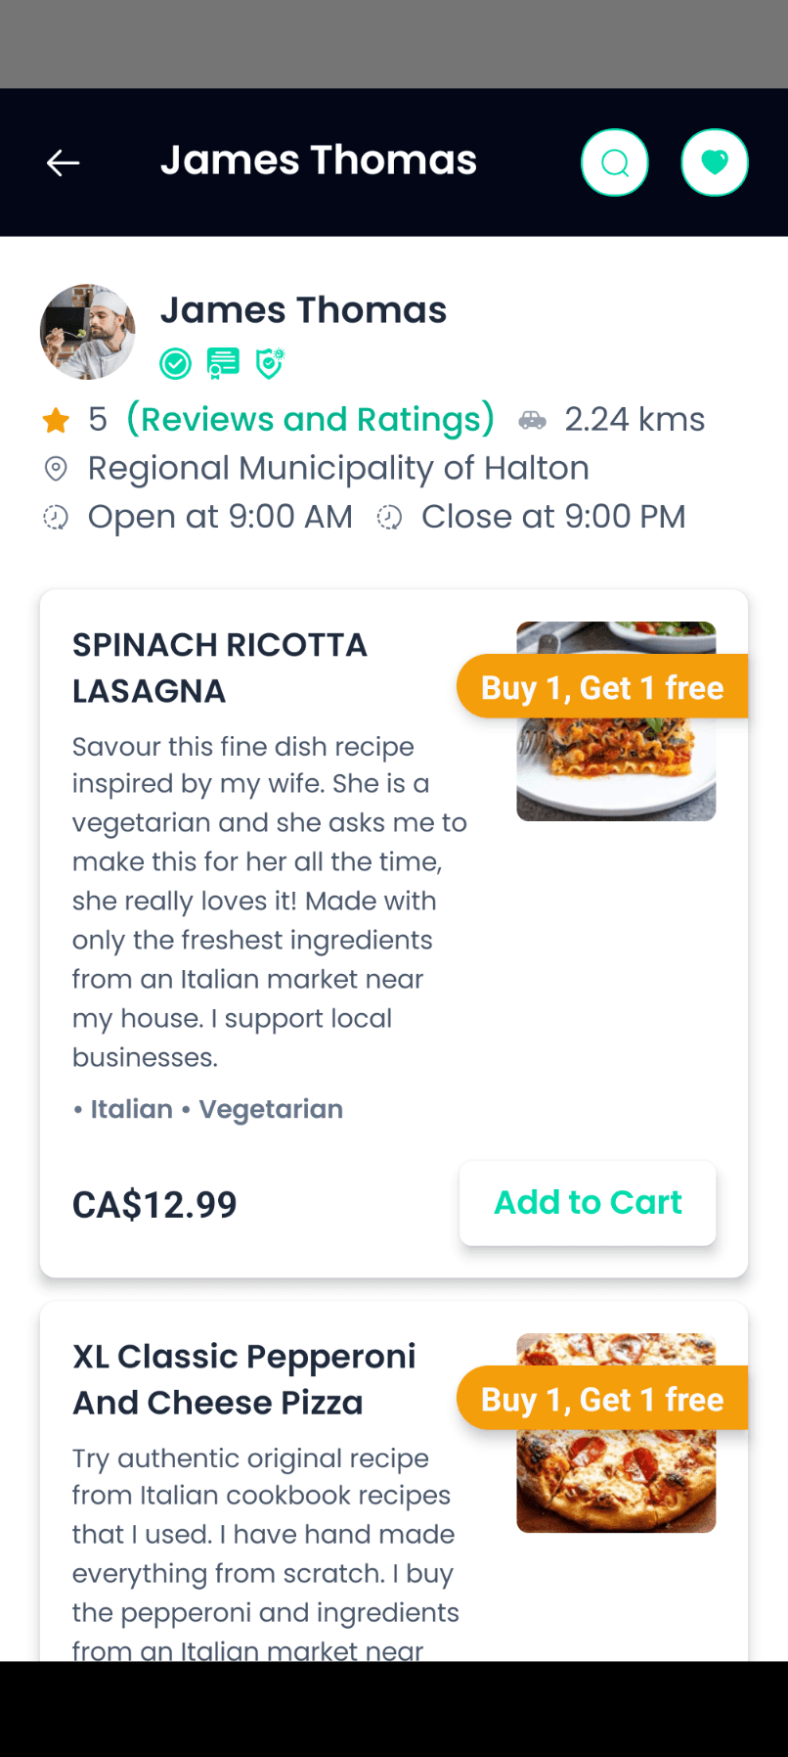Add Spinach Ricotta Lasagna to cart
The width and height of the screenshot is (788, 1757).
[x=588, y=1203]
